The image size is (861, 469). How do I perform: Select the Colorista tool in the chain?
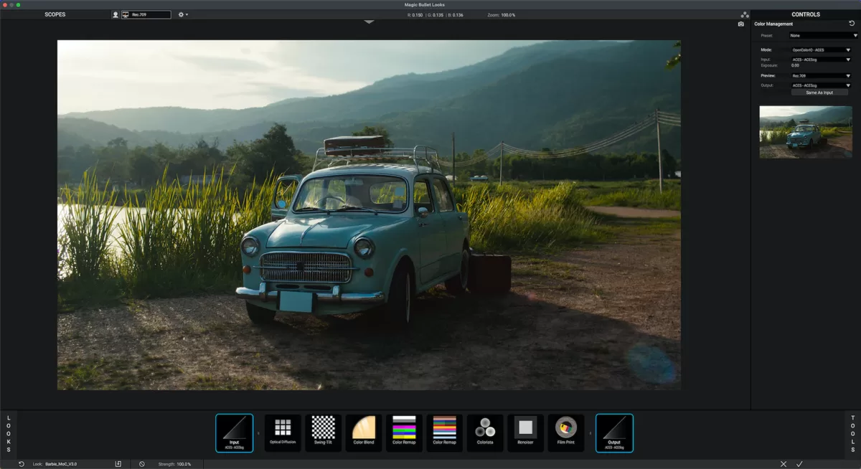(485, 433)
